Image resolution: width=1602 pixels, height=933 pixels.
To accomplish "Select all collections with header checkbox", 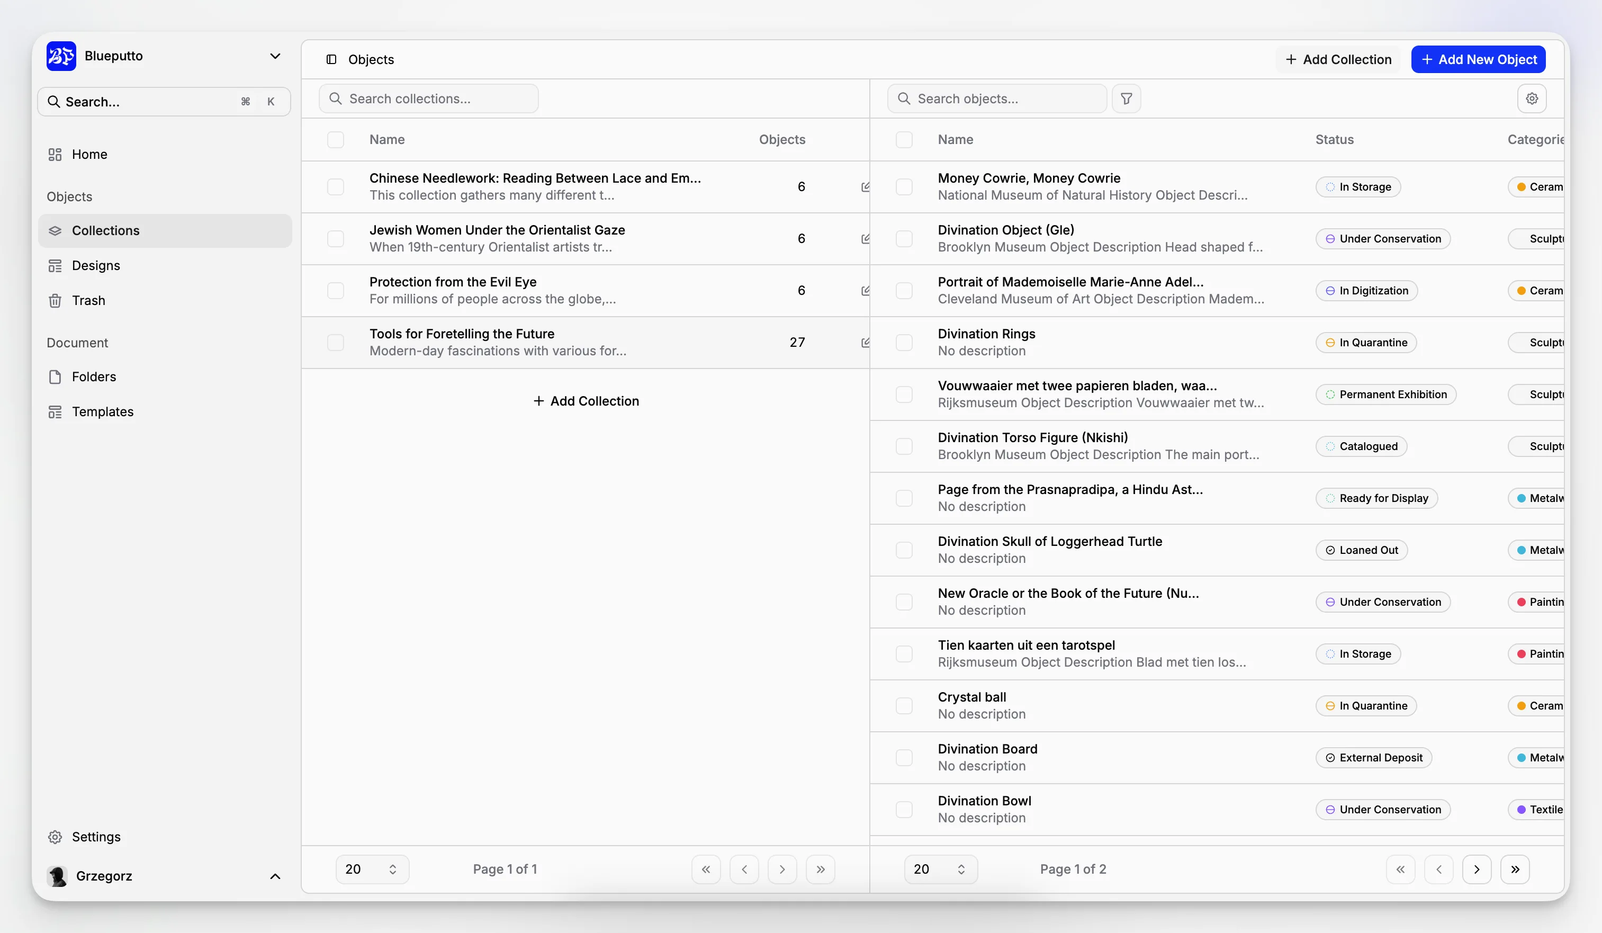I will (x=335, y=140).
